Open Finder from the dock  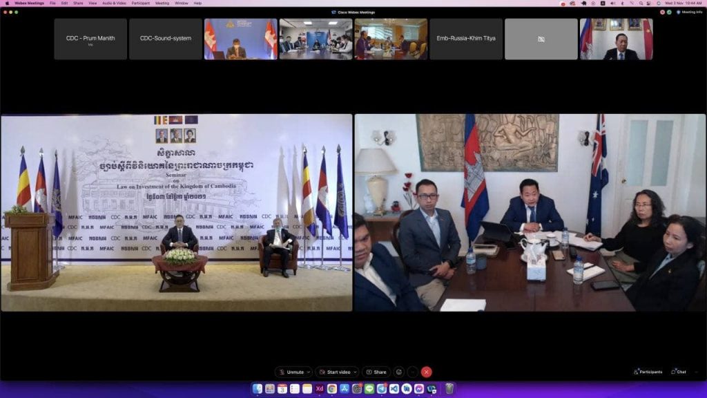[258, 389]
